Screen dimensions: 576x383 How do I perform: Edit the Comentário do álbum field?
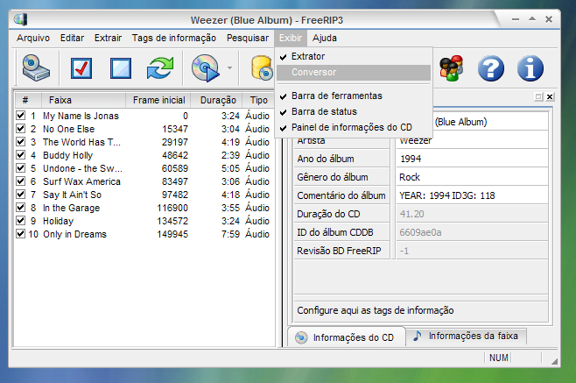tap(473, 195)
